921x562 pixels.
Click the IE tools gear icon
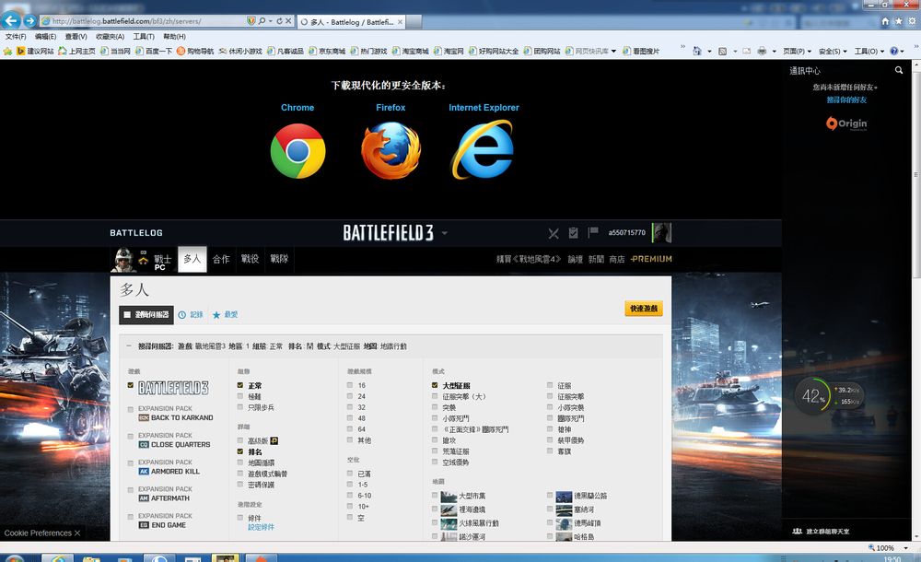tap(912, 21)
